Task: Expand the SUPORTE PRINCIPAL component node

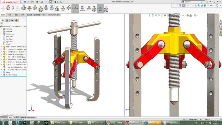Action: click(1, 47)
